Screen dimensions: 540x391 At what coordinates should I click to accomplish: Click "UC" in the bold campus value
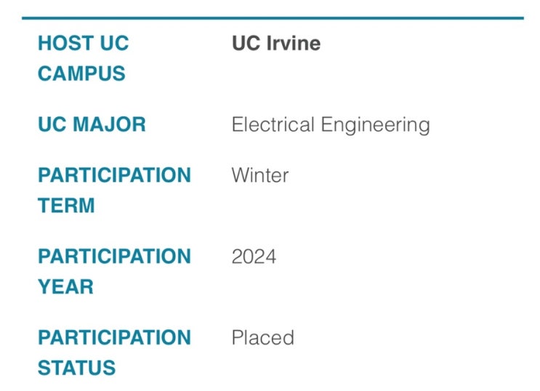click(x=244, y=44)
